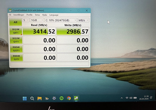
Task: Open the MB/s unit dropdown
Action: click(x=83, y=20)
